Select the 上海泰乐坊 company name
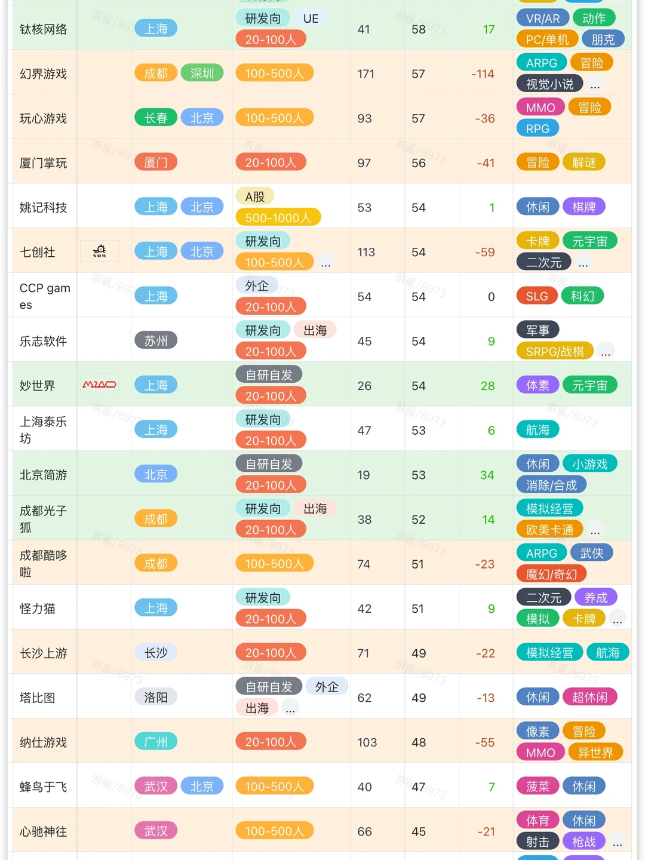645x860 pixels. click(x=44, y=430)
